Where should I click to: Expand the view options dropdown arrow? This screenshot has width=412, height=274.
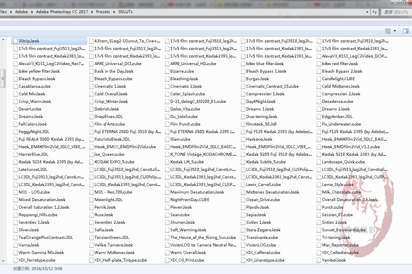click(395, 31)
